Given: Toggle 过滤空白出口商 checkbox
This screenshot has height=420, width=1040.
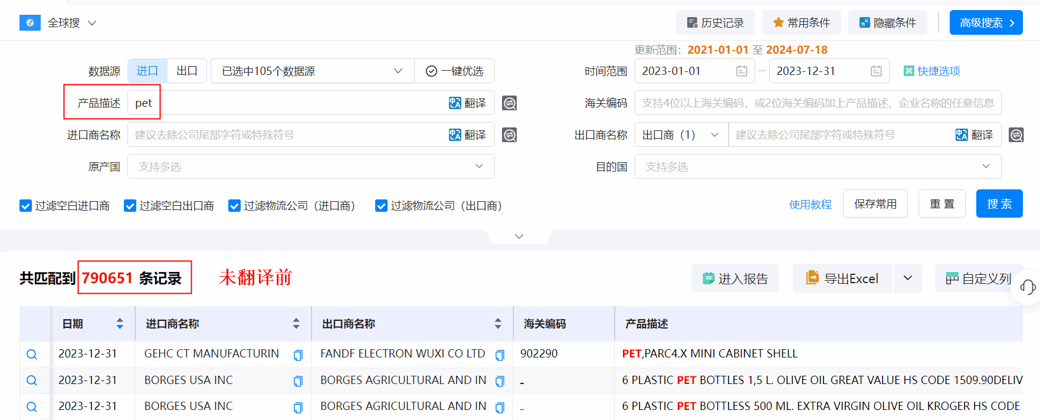Looking at the screenshot, I should click(130, 206).
